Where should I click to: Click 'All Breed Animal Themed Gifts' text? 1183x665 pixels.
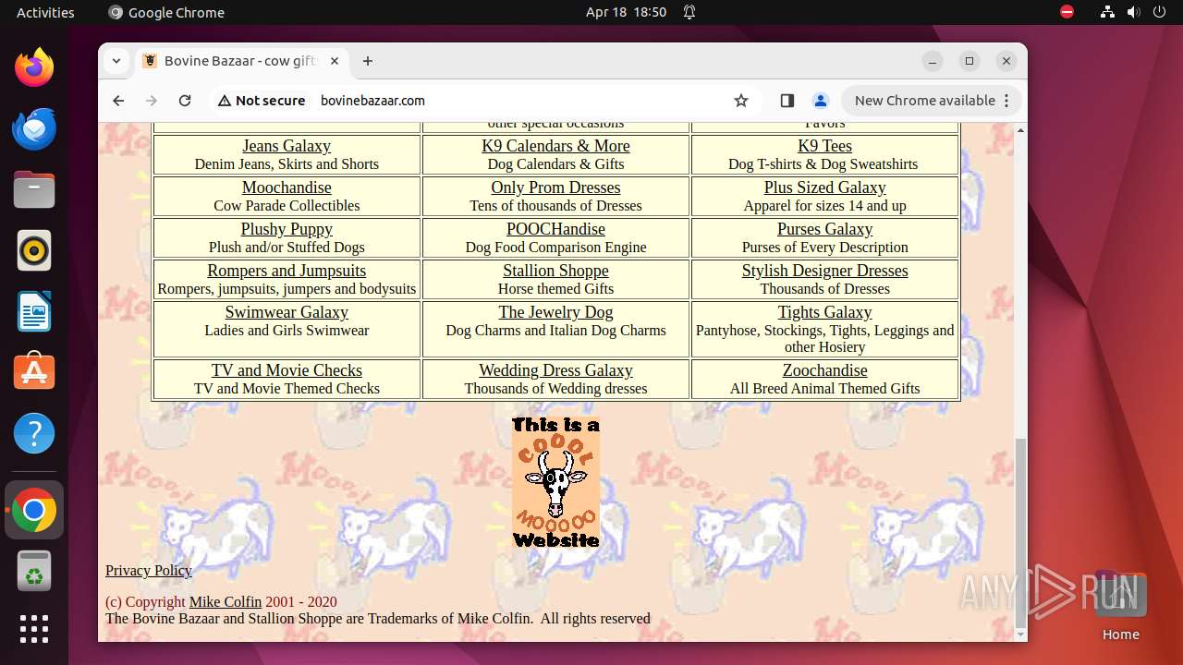click(x=824, y=389)
